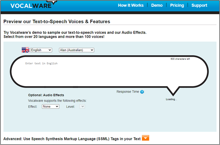Open the English language dropdown
The image size is (220, 145).
[x=41, y=50]
